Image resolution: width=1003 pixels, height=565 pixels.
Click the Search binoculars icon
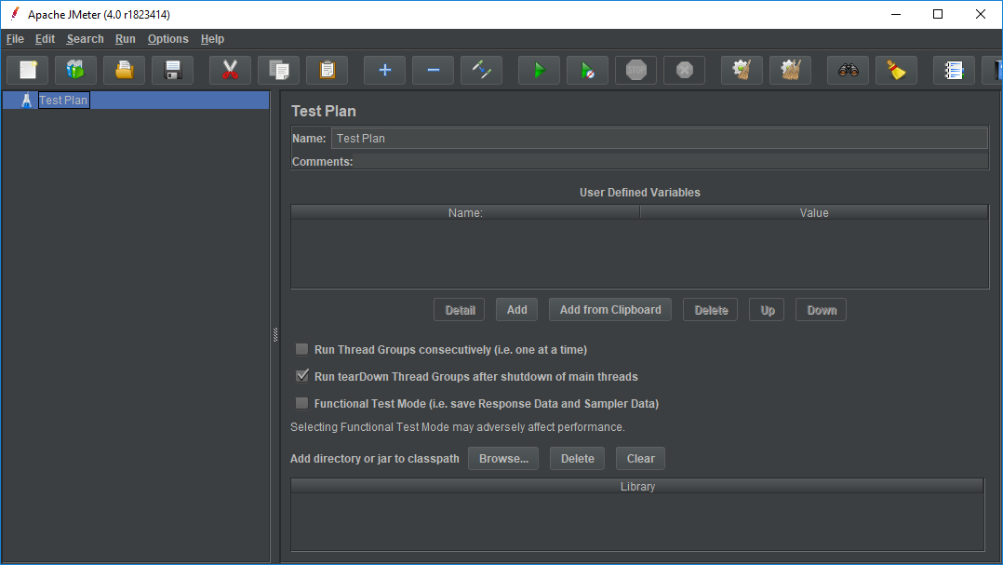[848, 70]
